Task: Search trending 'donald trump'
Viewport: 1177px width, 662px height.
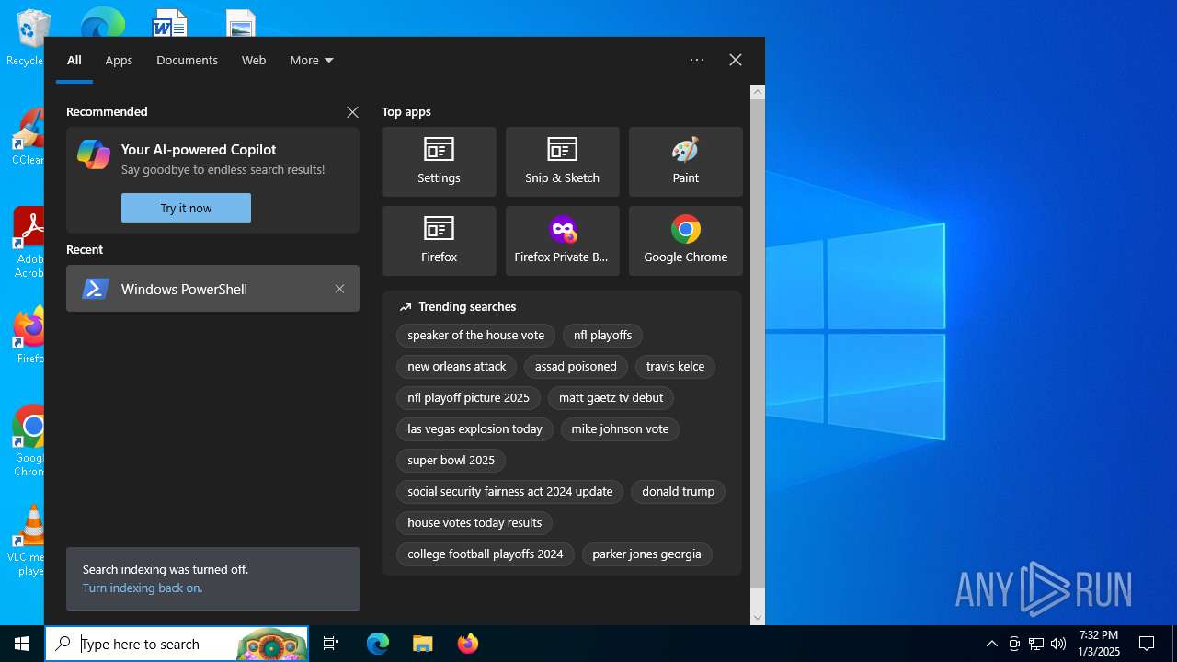Action: coord(678,492)
